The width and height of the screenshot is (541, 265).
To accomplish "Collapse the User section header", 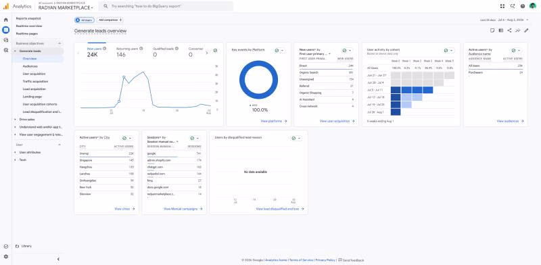I will (x=60, y=145).
